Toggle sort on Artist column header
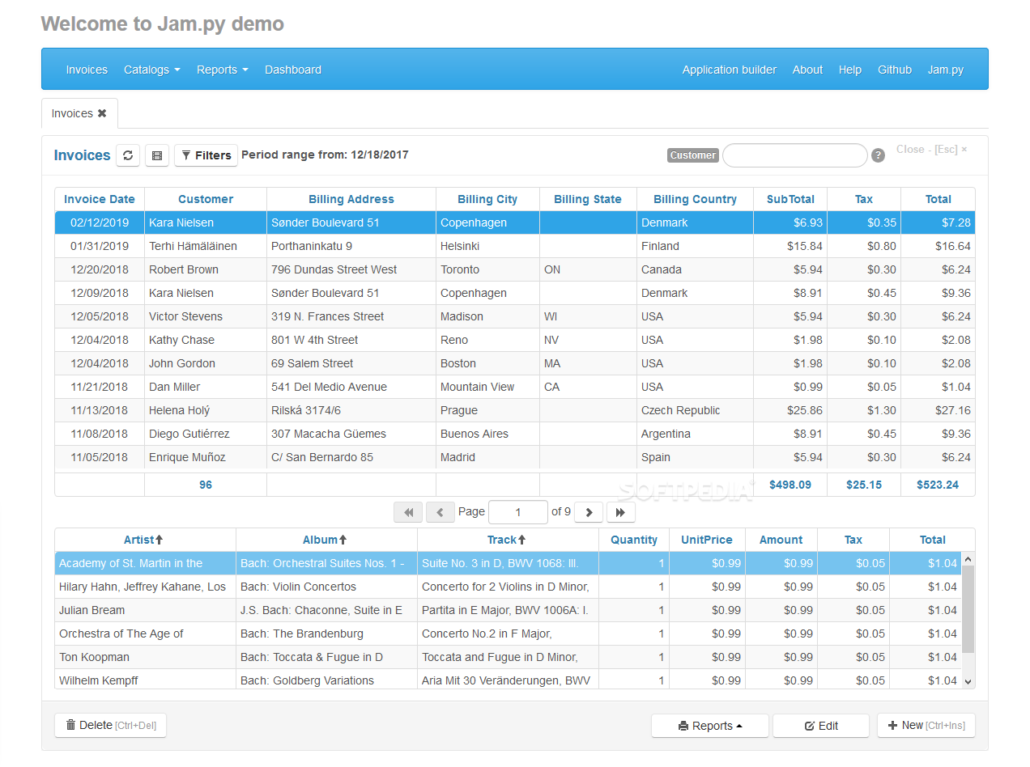1030x767 pixels. [x=144, y=540]
